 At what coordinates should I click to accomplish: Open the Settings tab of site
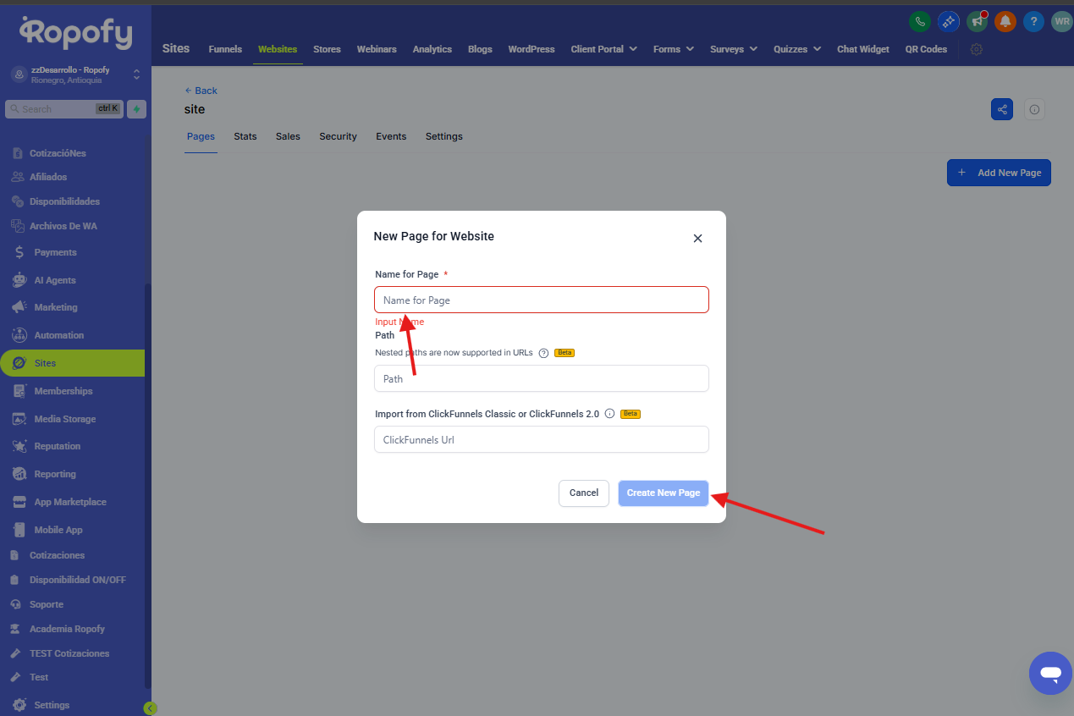coord(443,136)
